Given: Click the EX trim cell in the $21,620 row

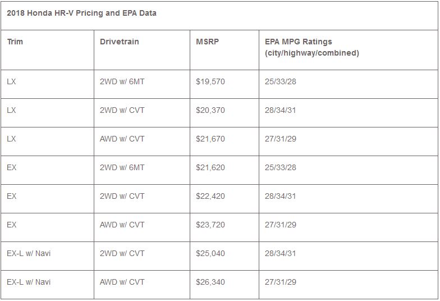Looking at the screenshot, I should (x=12, y=167).
